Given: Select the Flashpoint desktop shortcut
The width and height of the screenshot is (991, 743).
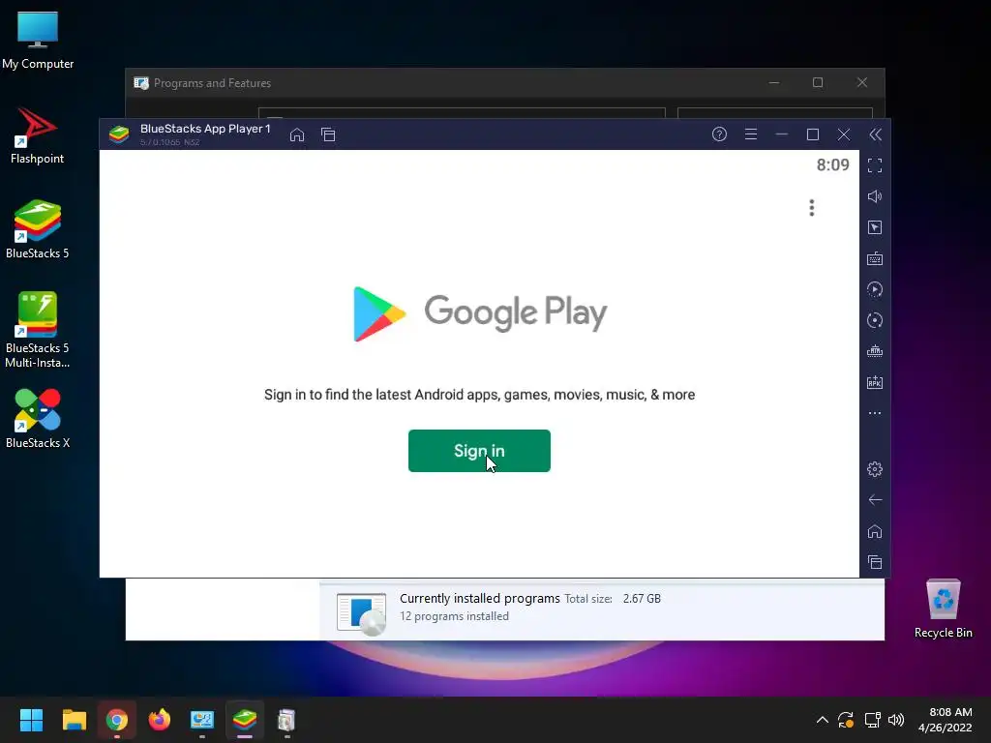Looking at the screenshot, I should [x=38, y=135].
